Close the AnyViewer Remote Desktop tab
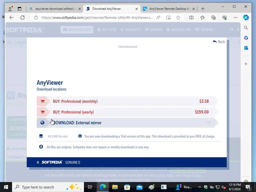The width and height of the screenshot is (256, 192). point(193,9)
